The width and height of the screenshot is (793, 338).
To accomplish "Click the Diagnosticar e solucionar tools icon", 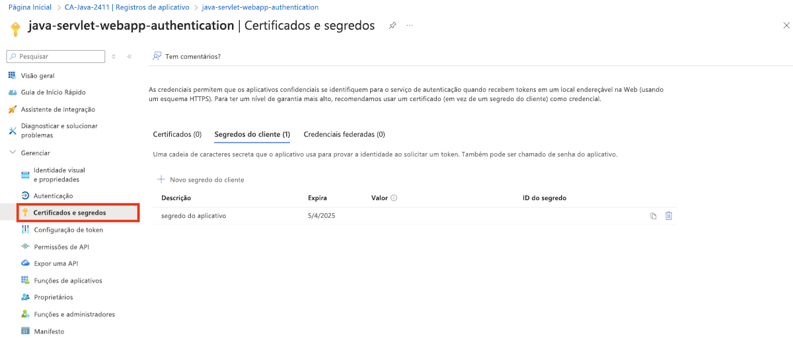I will pyautogui.click(x=12, y=131).
